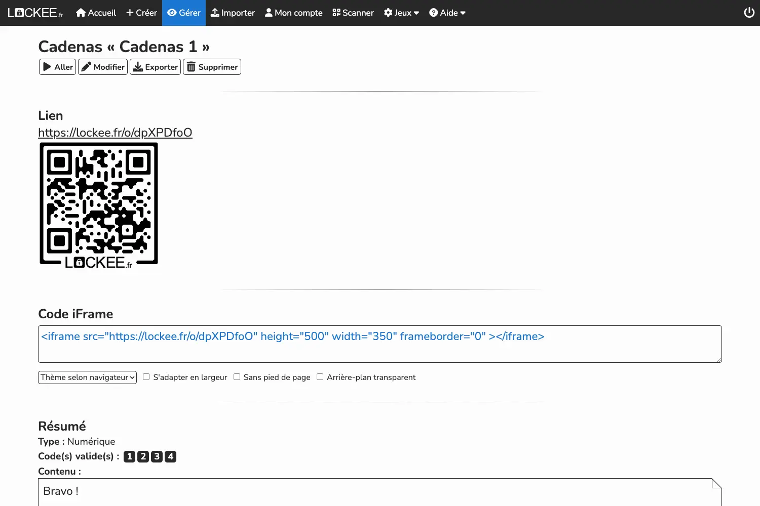Image resolution: width=760 pixels, height=506 pixels.
Task: Click the plus icon beside Créer
Action: [x=130, y=13]
